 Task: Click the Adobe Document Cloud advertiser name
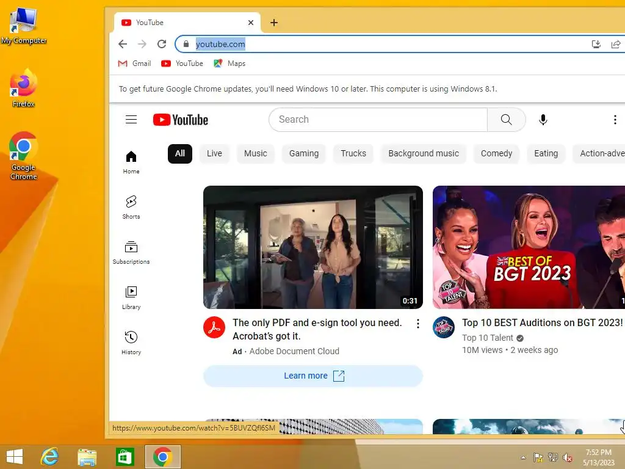(x=294, y=351)
